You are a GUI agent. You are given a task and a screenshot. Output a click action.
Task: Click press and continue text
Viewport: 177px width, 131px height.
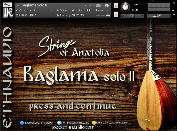(x=72, y=106)
